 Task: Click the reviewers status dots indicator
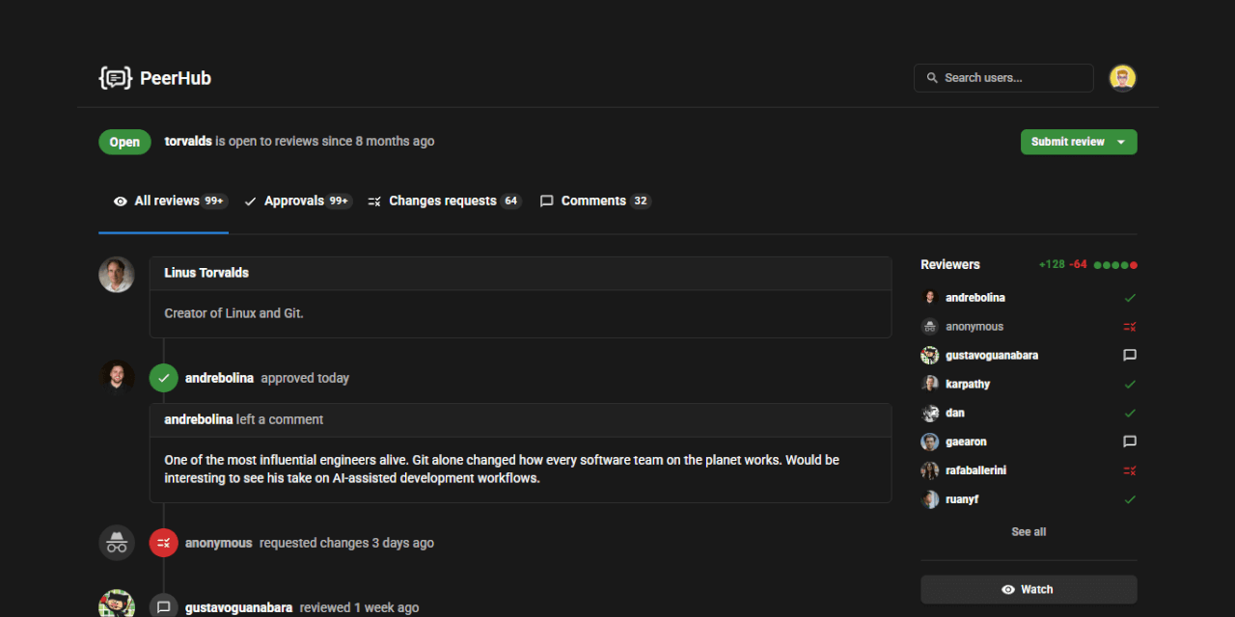(1115, 265)
